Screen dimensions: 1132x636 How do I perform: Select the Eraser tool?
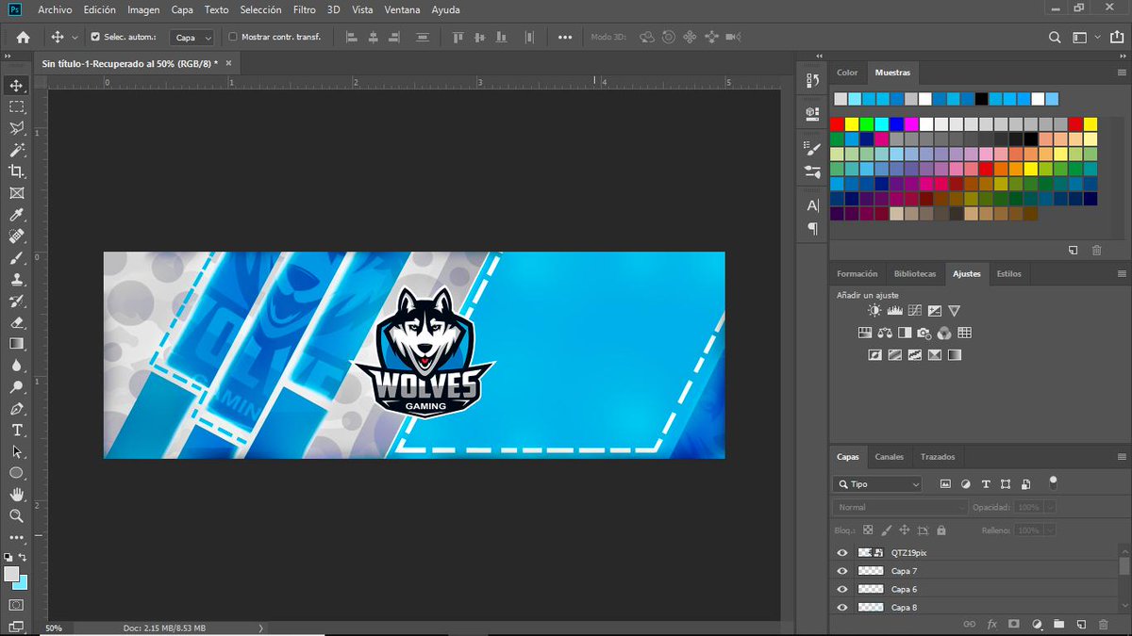click(16, 322)
